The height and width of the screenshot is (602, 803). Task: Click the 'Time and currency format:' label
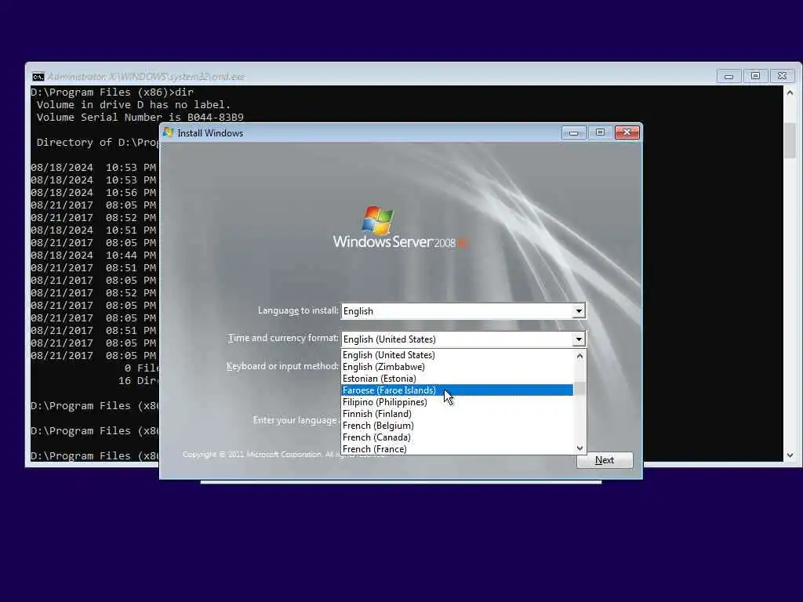pyautogui.click(x=283, y=338)
